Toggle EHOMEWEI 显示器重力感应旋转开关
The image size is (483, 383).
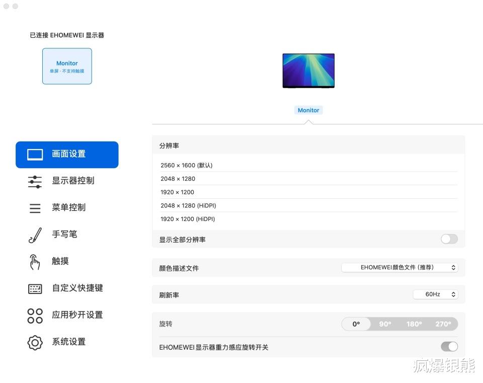[x=449, y=347]
